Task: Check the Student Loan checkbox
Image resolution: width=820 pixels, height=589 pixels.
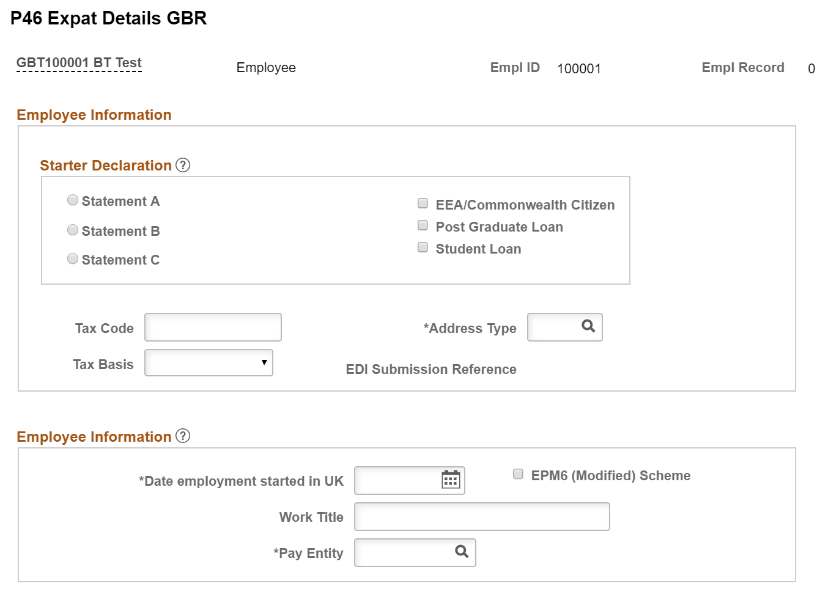Action: (423, 247)
